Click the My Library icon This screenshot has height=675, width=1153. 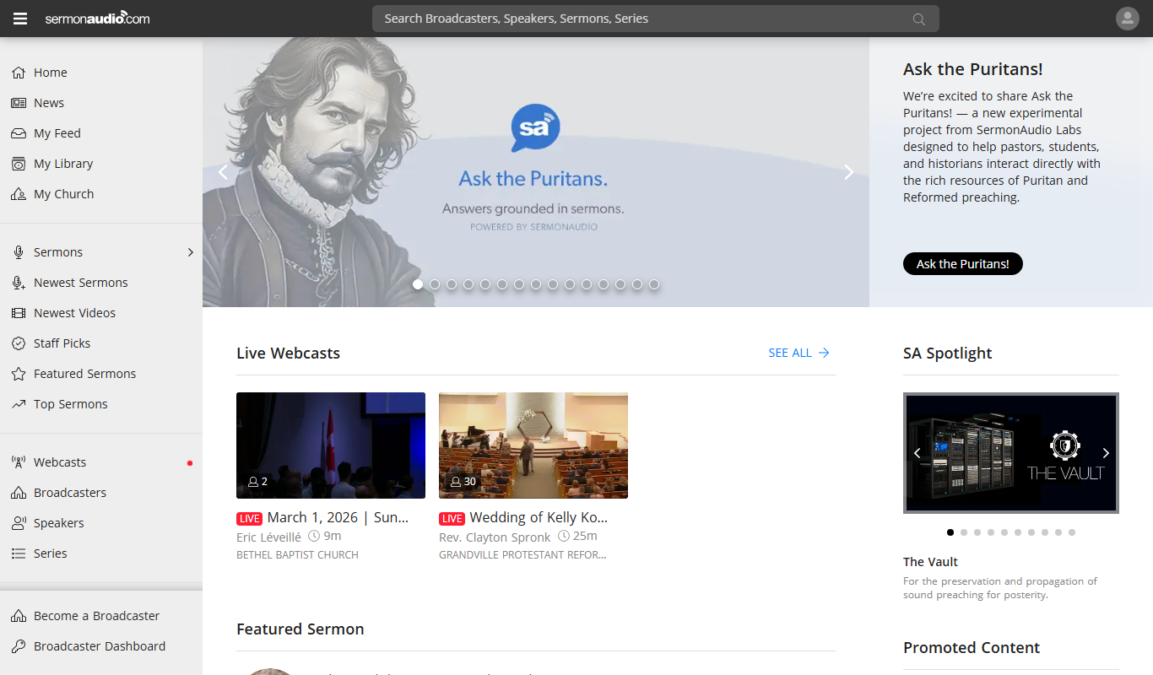pyautogui.click(x=19, y=164)
